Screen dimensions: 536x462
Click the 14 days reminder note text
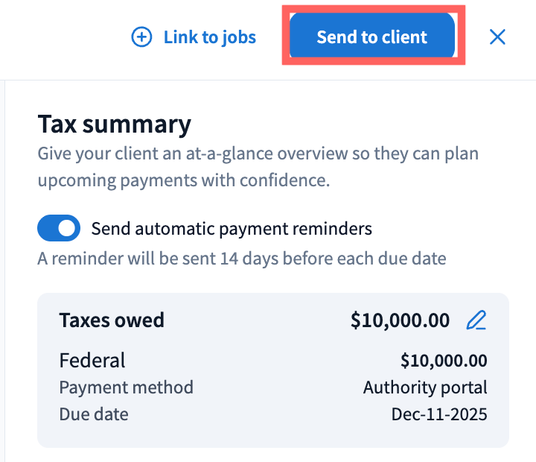pos(241,259)
